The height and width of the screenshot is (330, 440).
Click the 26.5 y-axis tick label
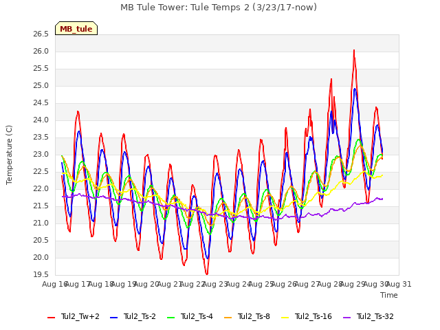click(x=41, y=34)
